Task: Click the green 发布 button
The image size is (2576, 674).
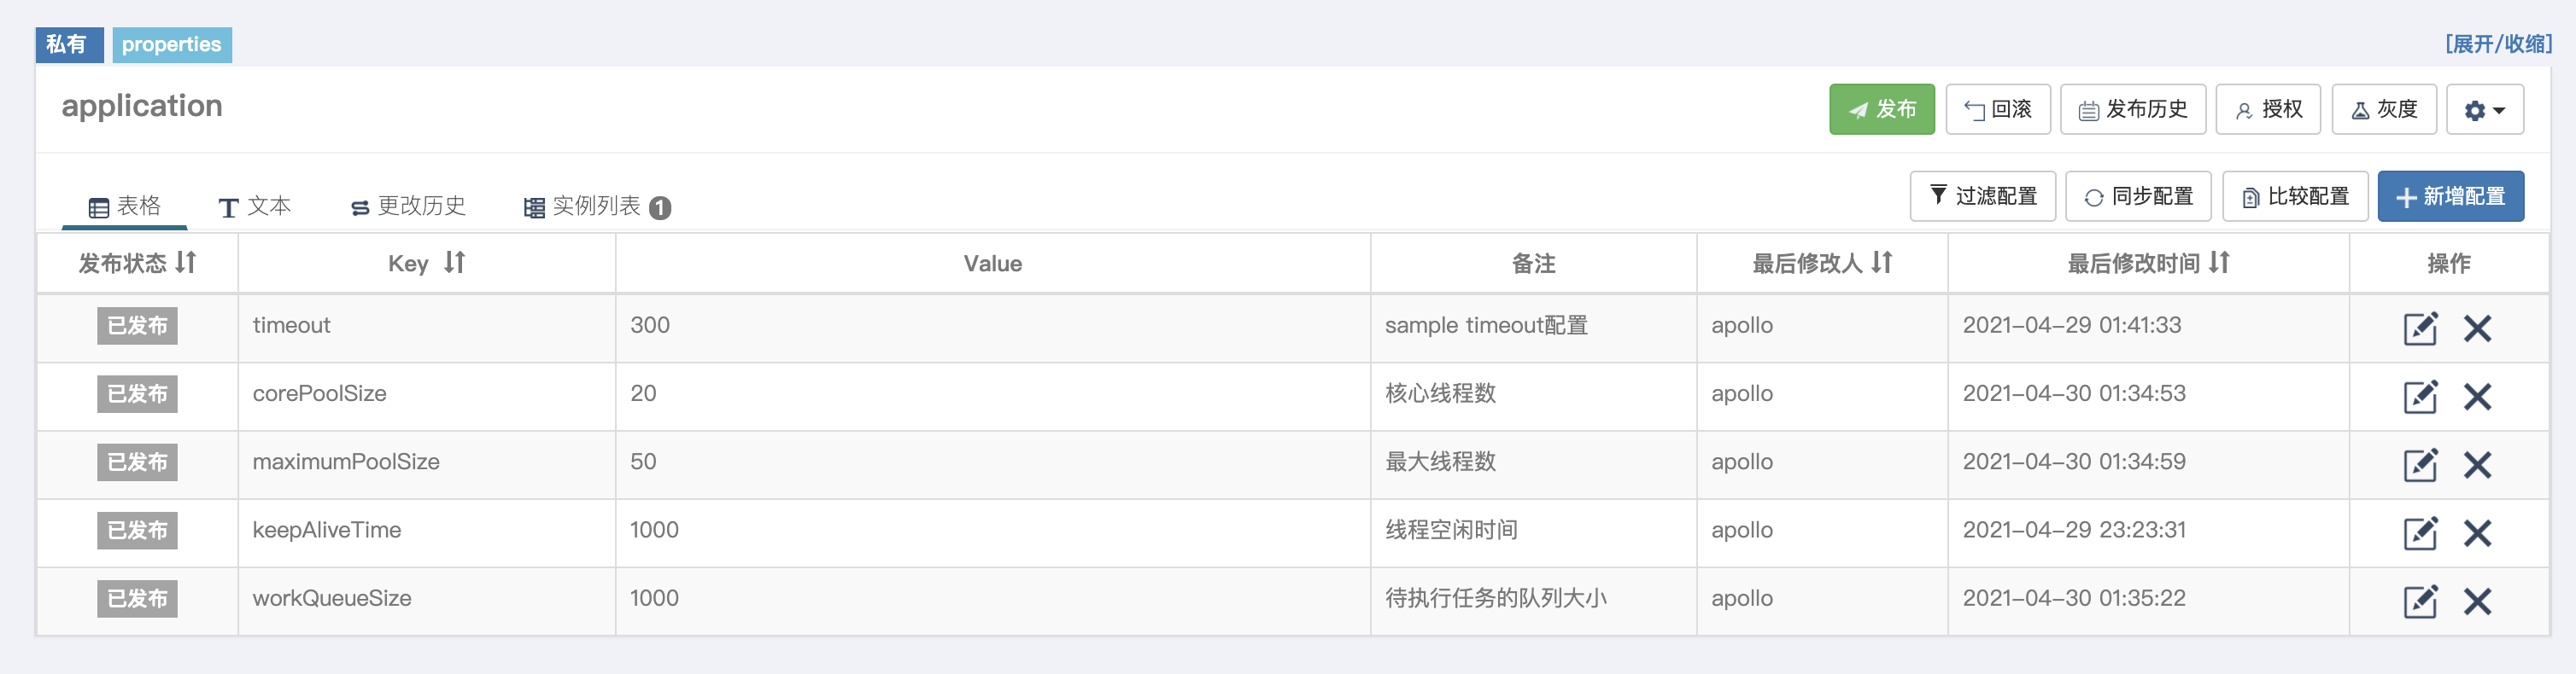Action: point(1881,110)
